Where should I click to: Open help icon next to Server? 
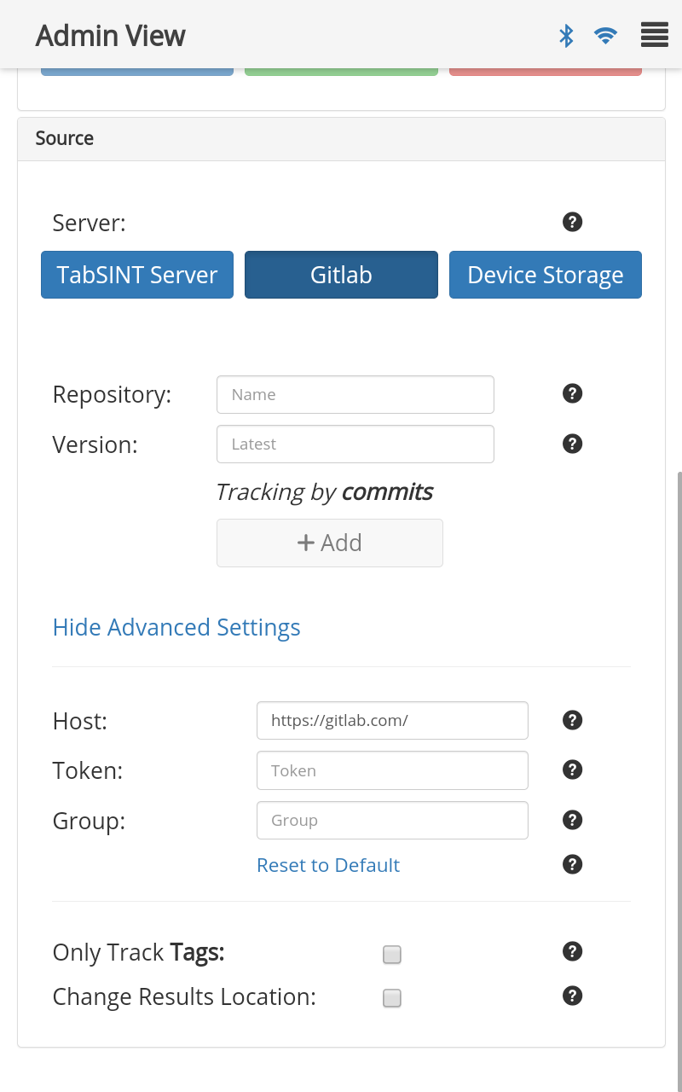pos(573,222)
